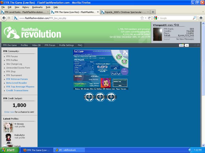Follow the FFR Forums sidebar link
The width and height of the screenshot is (205, 153).
(12, 56)
